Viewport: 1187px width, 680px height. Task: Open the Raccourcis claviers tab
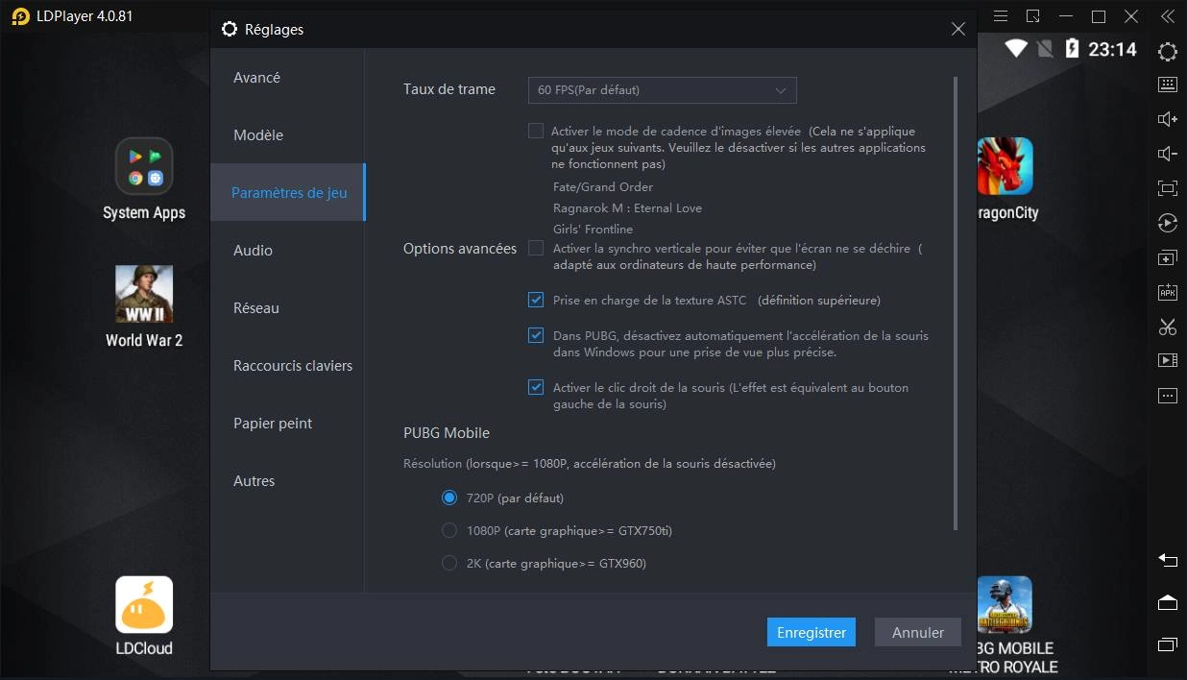click(287, 365)
